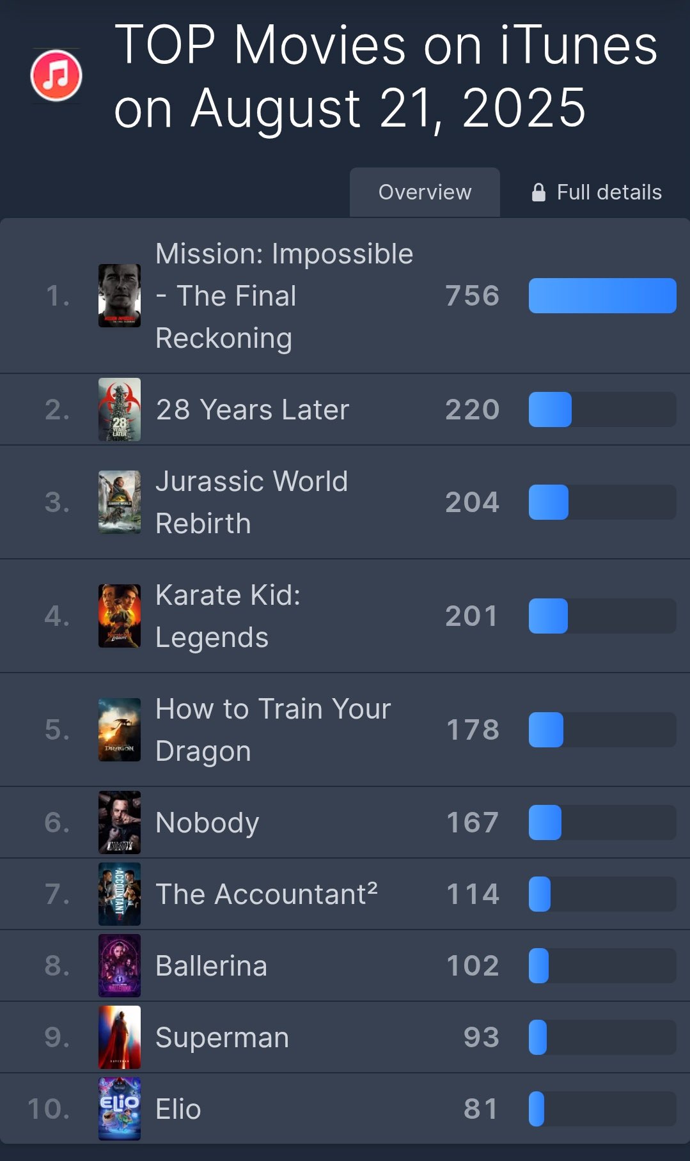Click the full blue bar for Mission: Impossible
The width and height of the screenshot is (690, 1161).
(x=602, y=295)
